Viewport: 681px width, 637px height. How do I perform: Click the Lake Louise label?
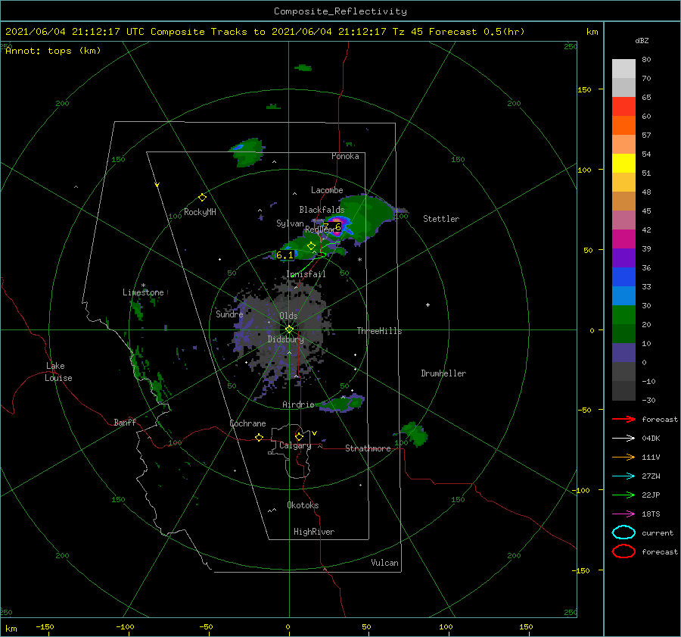pyautogui.click(x=58, y=372)
